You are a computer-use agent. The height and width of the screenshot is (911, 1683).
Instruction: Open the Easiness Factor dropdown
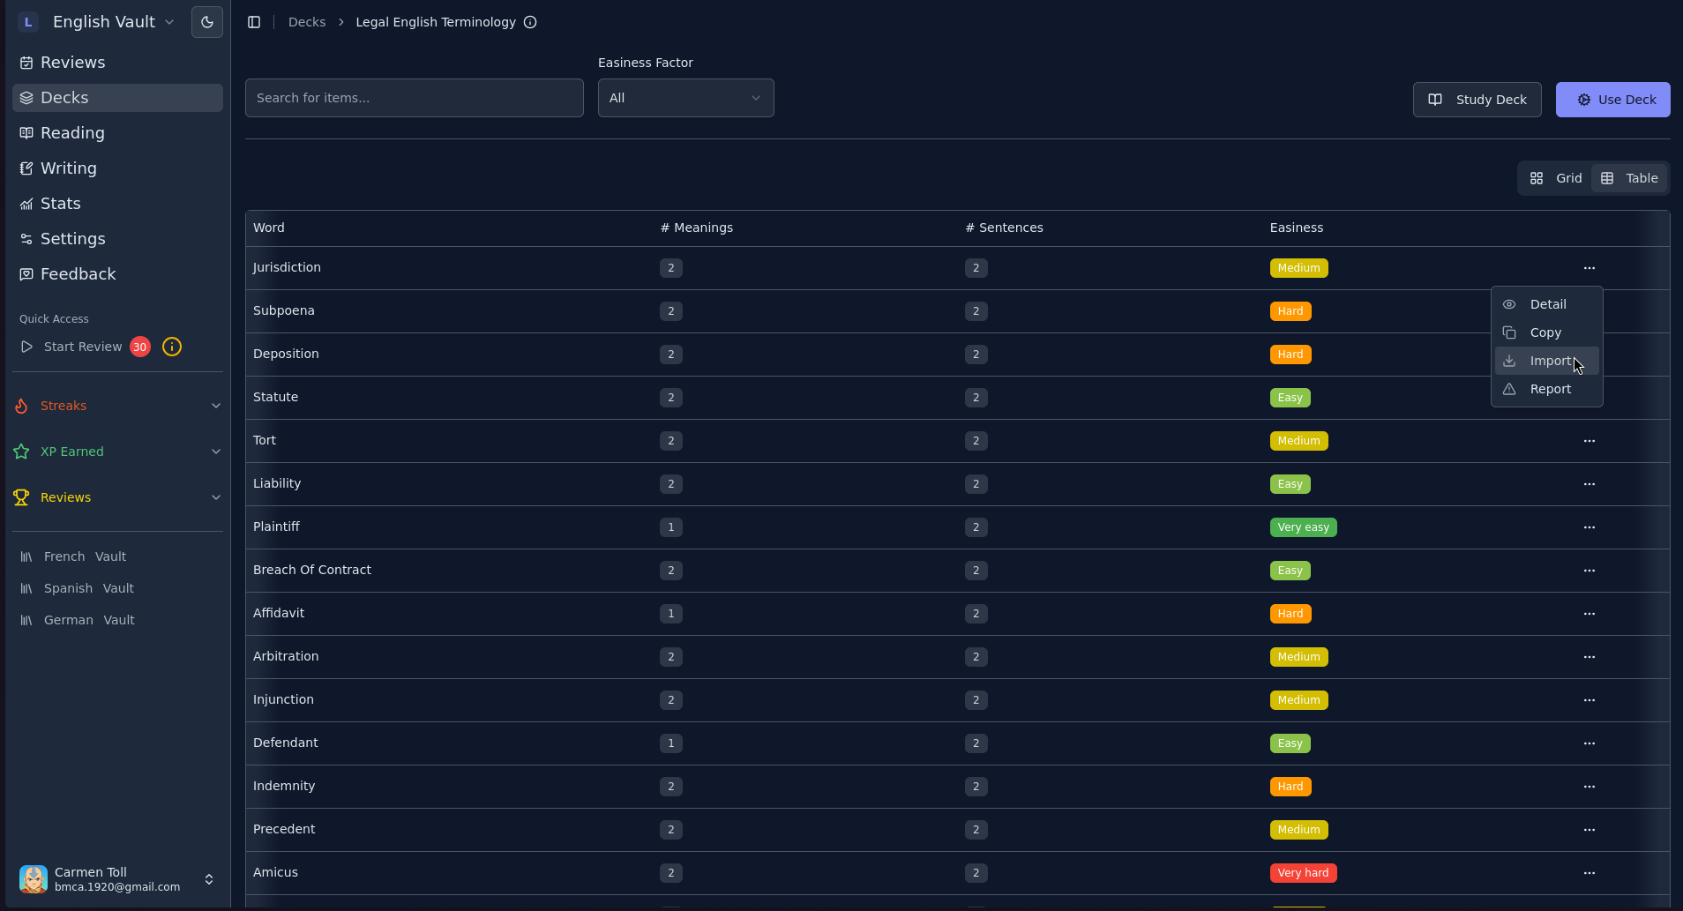(x=685, y=97)
